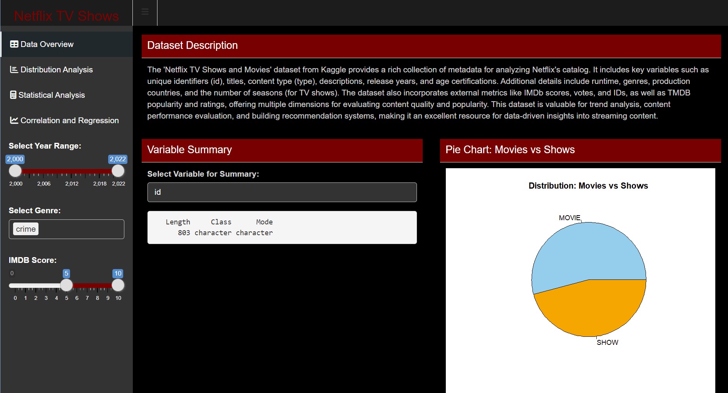Viewport: 728px width, 393px height.
Task: Click the Distribution Analysis chart icon
Action: coord(14,70)
